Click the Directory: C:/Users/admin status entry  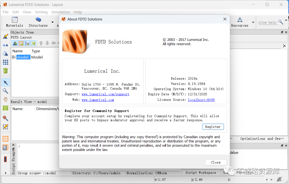(x=96, y=173)
